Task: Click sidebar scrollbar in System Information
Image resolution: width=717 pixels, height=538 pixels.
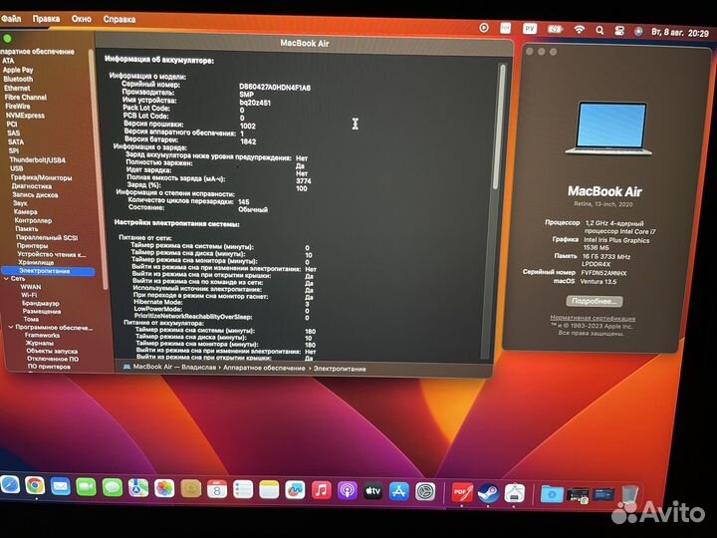Action: point(98,169)
